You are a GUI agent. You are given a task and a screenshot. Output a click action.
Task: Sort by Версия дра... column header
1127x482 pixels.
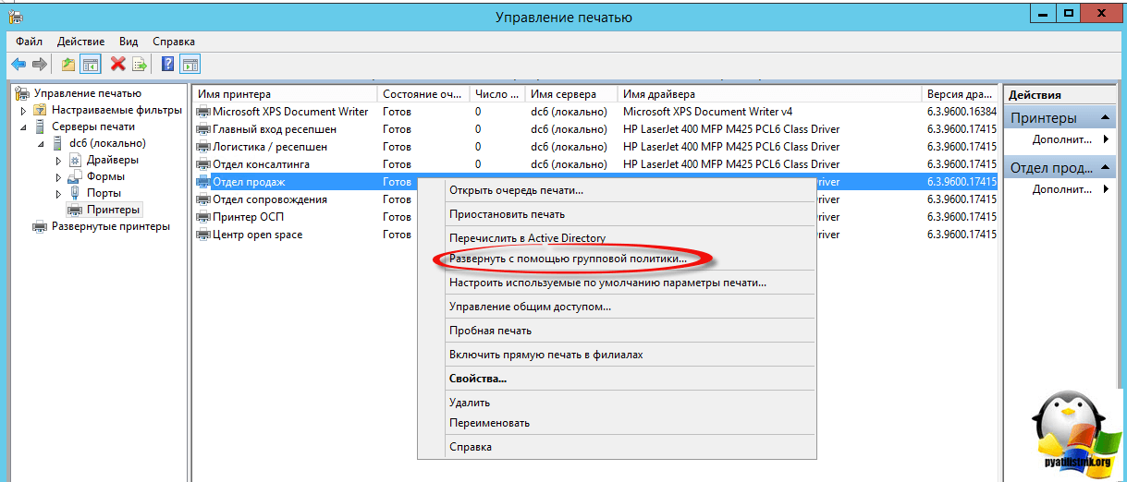coord(960,94)
